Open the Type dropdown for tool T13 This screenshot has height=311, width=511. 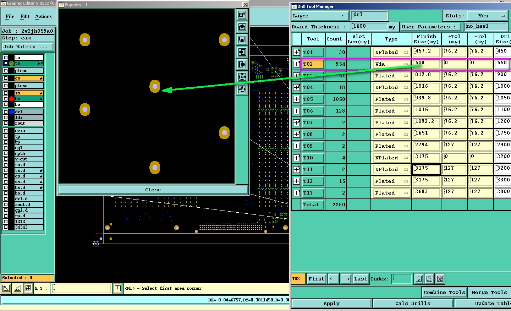pyautogui.click(x=391, y=193)
